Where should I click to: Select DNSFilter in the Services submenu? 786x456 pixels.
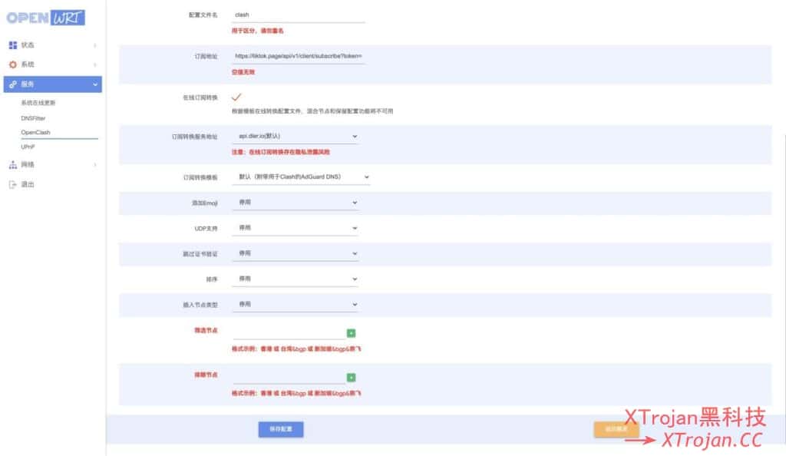[35, 119]
